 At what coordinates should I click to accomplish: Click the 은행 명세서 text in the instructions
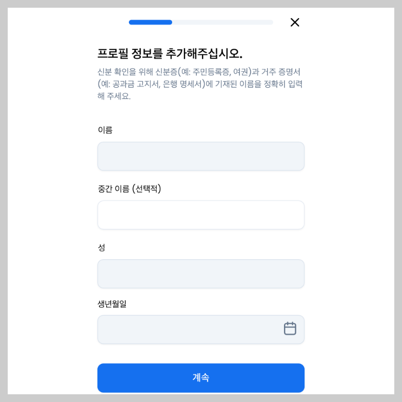[182, 84]
